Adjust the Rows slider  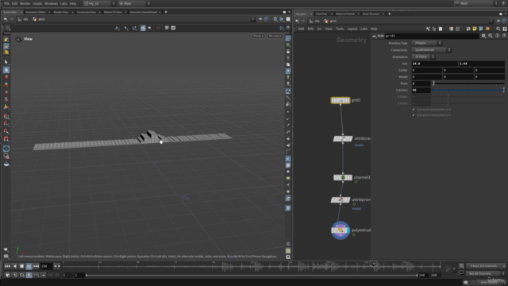[468, 83]
